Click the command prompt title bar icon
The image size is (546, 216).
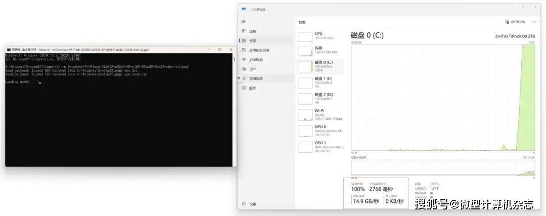click(9, 50)
